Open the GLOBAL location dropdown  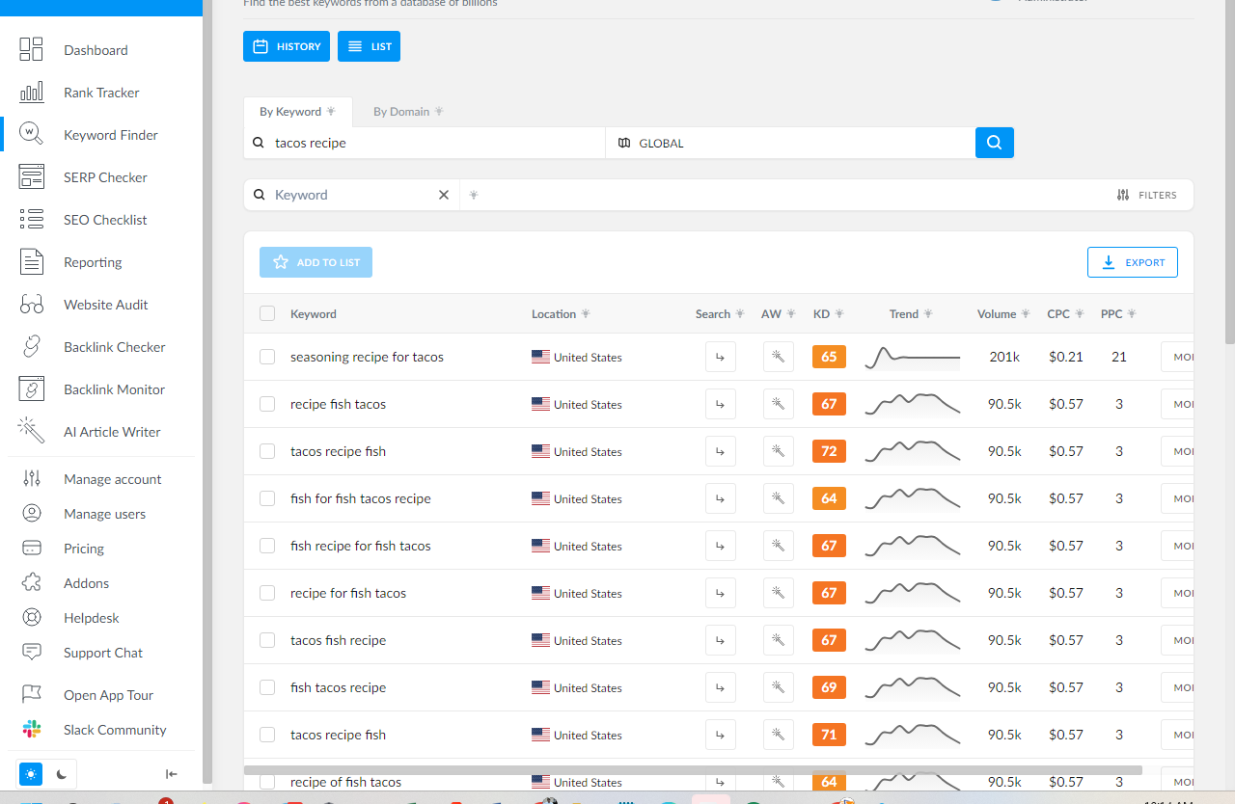pyautogui.click(x=789, y=143)
